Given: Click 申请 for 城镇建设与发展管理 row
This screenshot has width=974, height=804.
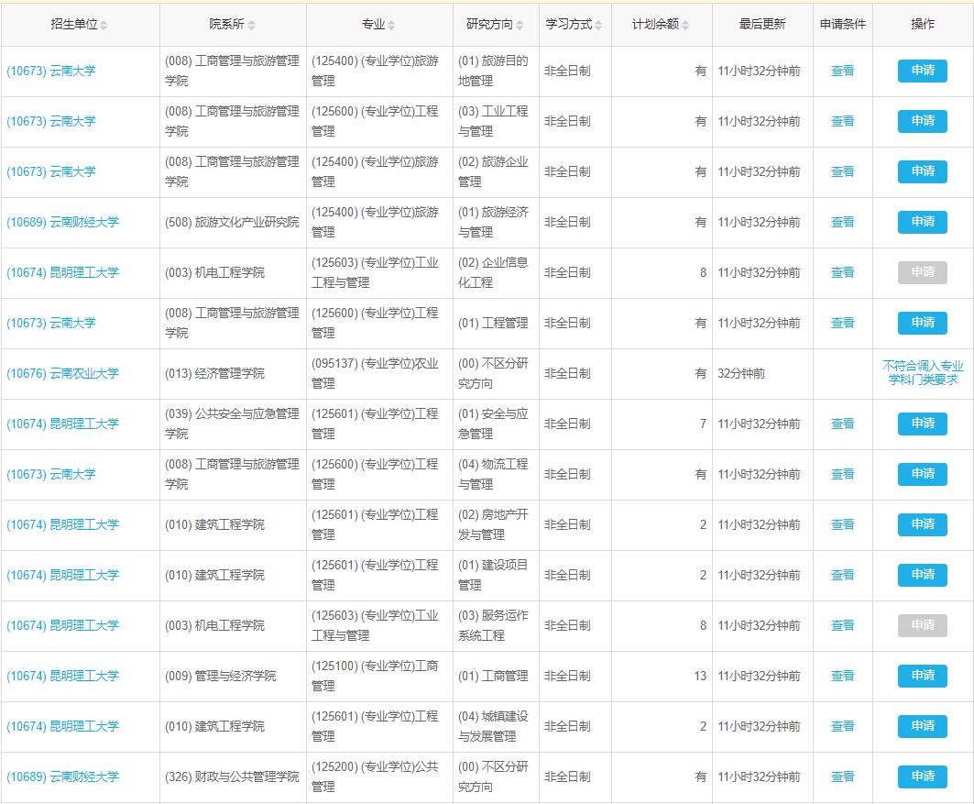Looking at the screenshot, I should [922, 726].
